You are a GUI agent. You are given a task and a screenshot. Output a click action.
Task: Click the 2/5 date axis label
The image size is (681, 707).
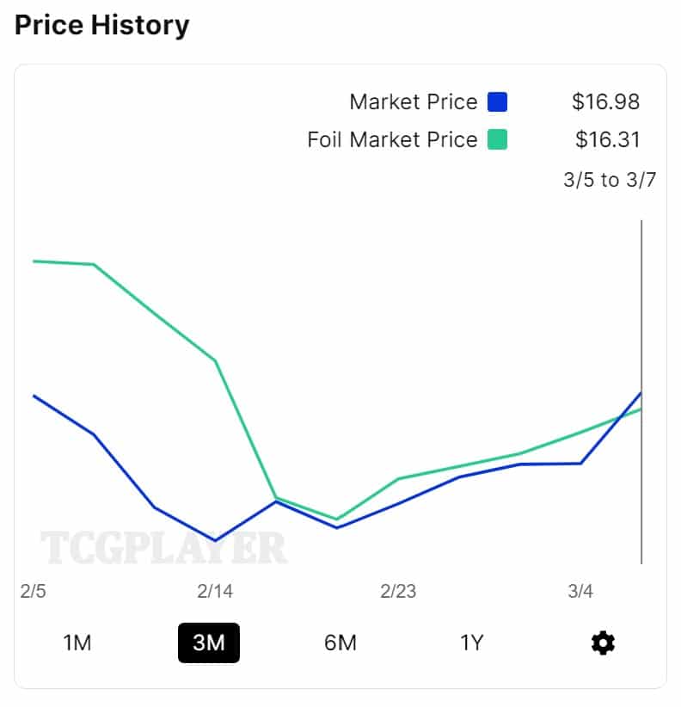pos(33,592)
